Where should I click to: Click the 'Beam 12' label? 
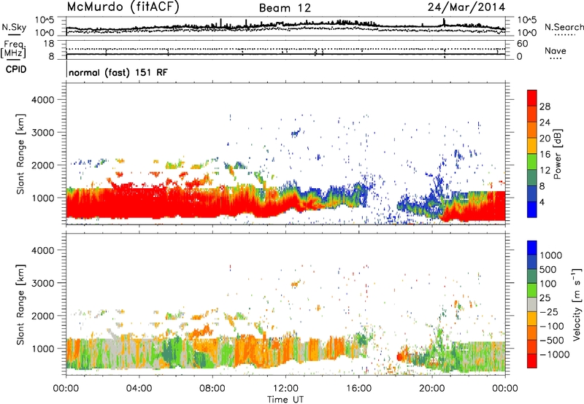click(285, 8)
